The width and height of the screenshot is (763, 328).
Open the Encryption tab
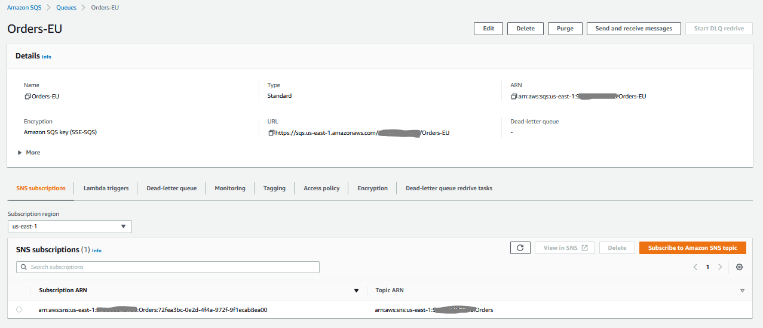tap(372, 188)
